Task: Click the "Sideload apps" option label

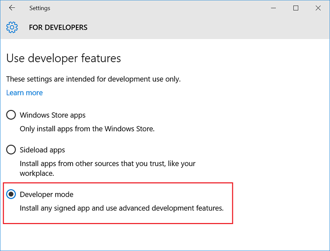Action: point(42,150)
